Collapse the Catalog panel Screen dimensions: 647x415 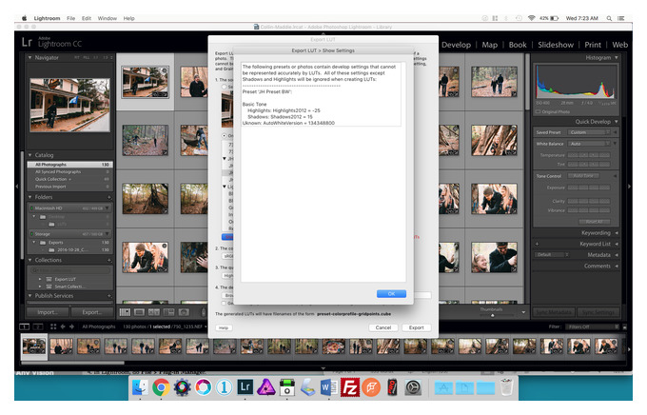tap(29, 155)
